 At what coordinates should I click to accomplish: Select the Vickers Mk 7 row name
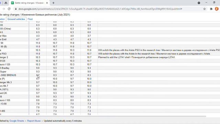point(14,86)
